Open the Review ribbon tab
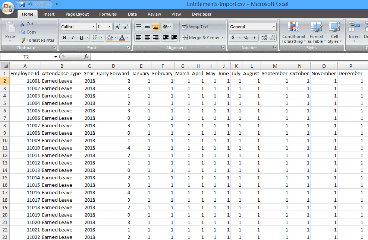The height and width of the screenshot is (240, 368). tap(154, 14)
